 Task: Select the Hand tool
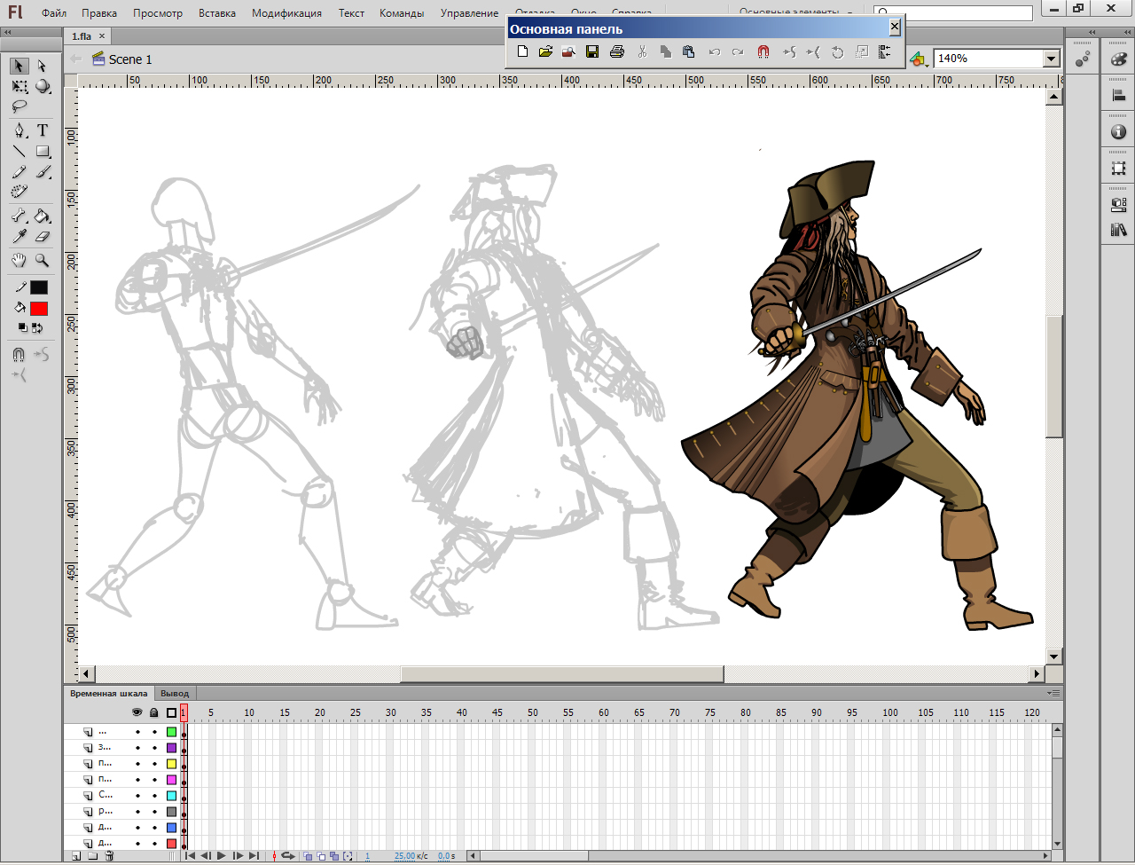point(19,260)
